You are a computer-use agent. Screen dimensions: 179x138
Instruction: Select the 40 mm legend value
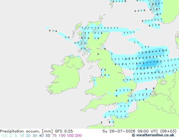point(41,136)
